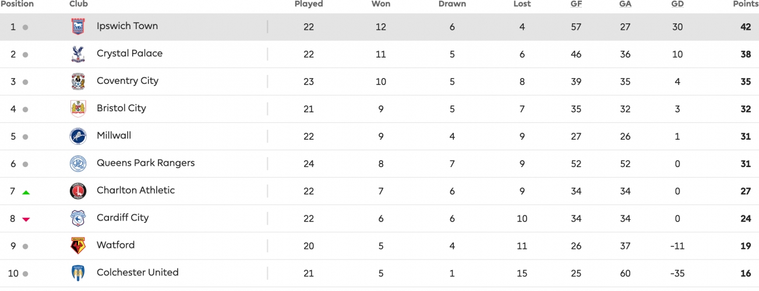Click the Won column header
This screenshot has height=291, width=759.
coord(381,4)
